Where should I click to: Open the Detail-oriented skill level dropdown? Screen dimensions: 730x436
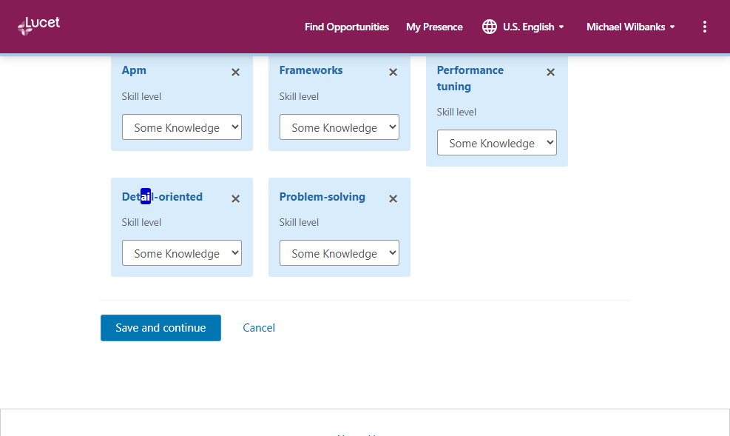pos(182,253)
